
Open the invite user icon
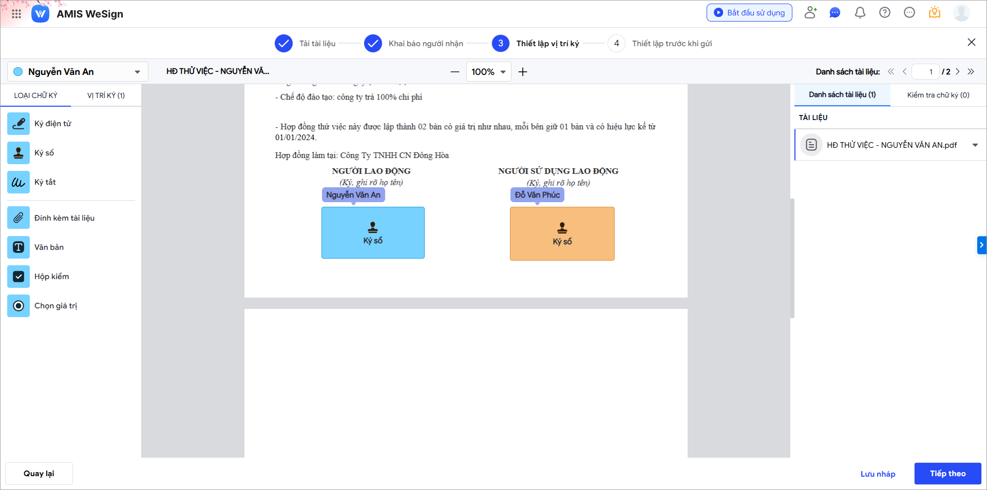coord(810,12)
